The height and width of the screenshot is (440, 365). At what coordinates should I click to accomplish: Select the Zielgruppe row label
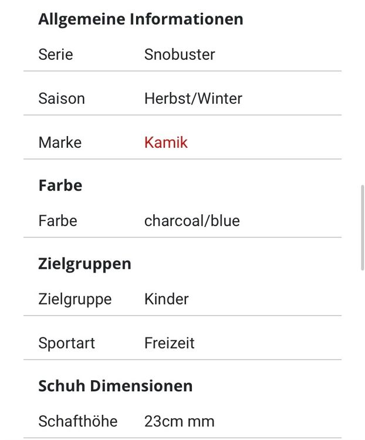75,299
